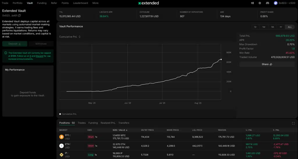The height and width of the screenshot is (159, 298).
Task: Switch chart range to 1M
Action: click(272, 27)
